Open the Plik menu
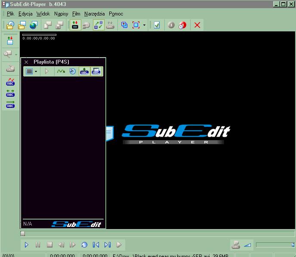 (10, 14)
